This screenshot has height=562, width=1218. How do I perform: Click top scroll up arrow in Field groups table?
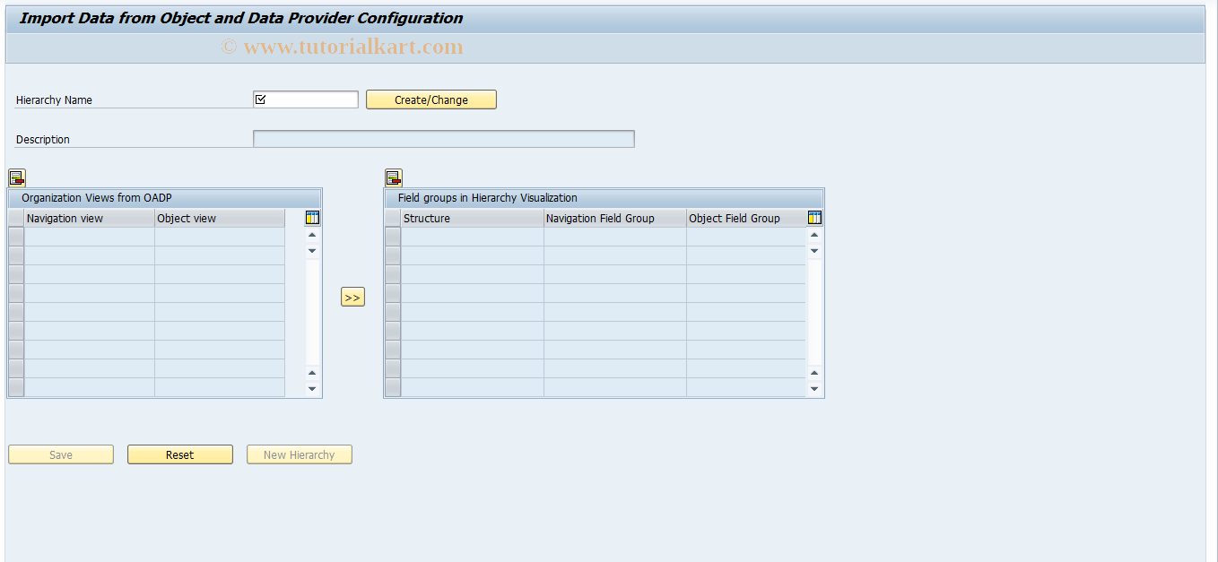tap(814, 235)
